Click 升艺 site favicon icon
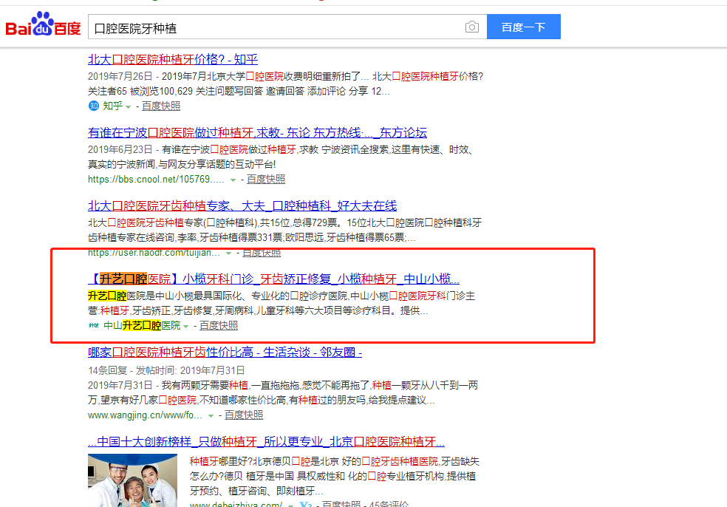The image size is (727, 507). coord(94,326)
